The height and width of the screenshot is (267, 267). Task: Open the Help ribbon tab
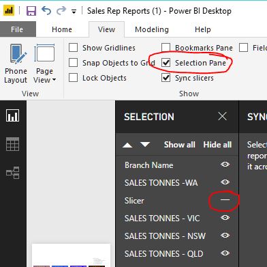(x=202, y=29)
